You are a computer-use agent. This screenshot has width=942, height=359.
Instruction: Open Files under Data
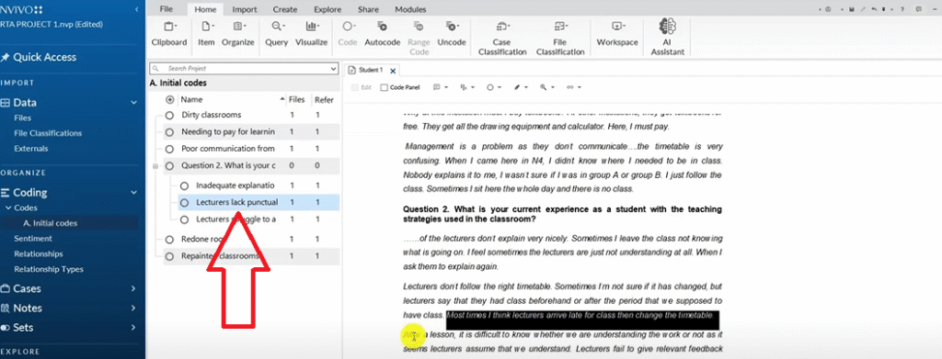tap(23, 118)
